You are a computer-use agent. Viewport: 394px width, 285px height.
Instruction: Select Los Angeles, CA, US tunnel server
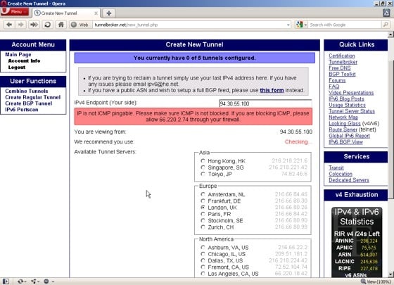tap(203, 274)
